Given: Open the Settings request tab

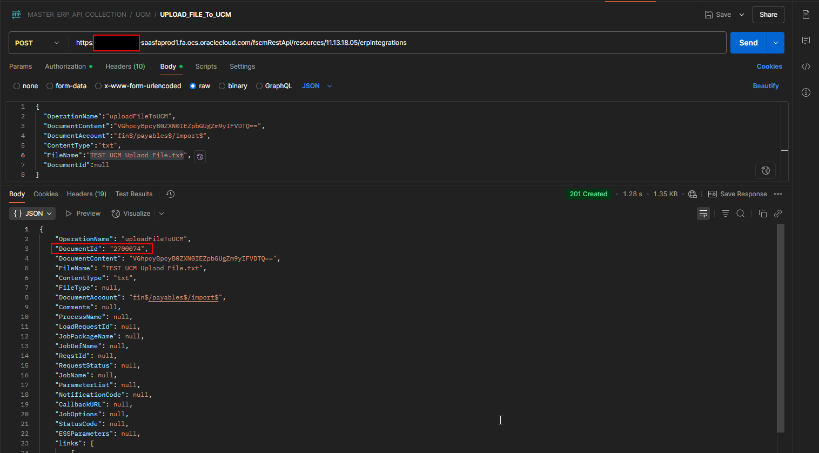Looking at the screenshot, I should (242, 66).
